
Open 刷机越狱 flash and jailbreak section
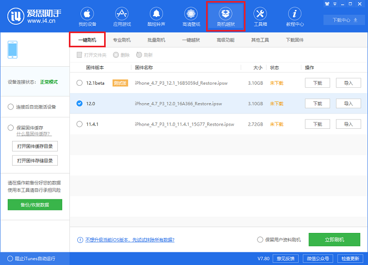[x=226, y=17]
